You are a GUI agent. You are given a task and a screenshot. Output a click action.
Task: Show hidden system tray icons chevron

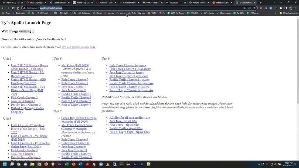[258, 164]
